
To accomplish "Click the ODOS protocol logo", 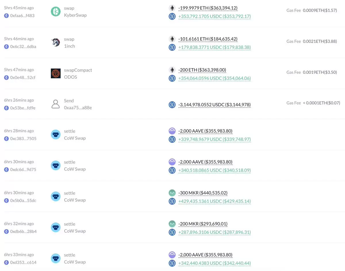I will coord(56,73).
